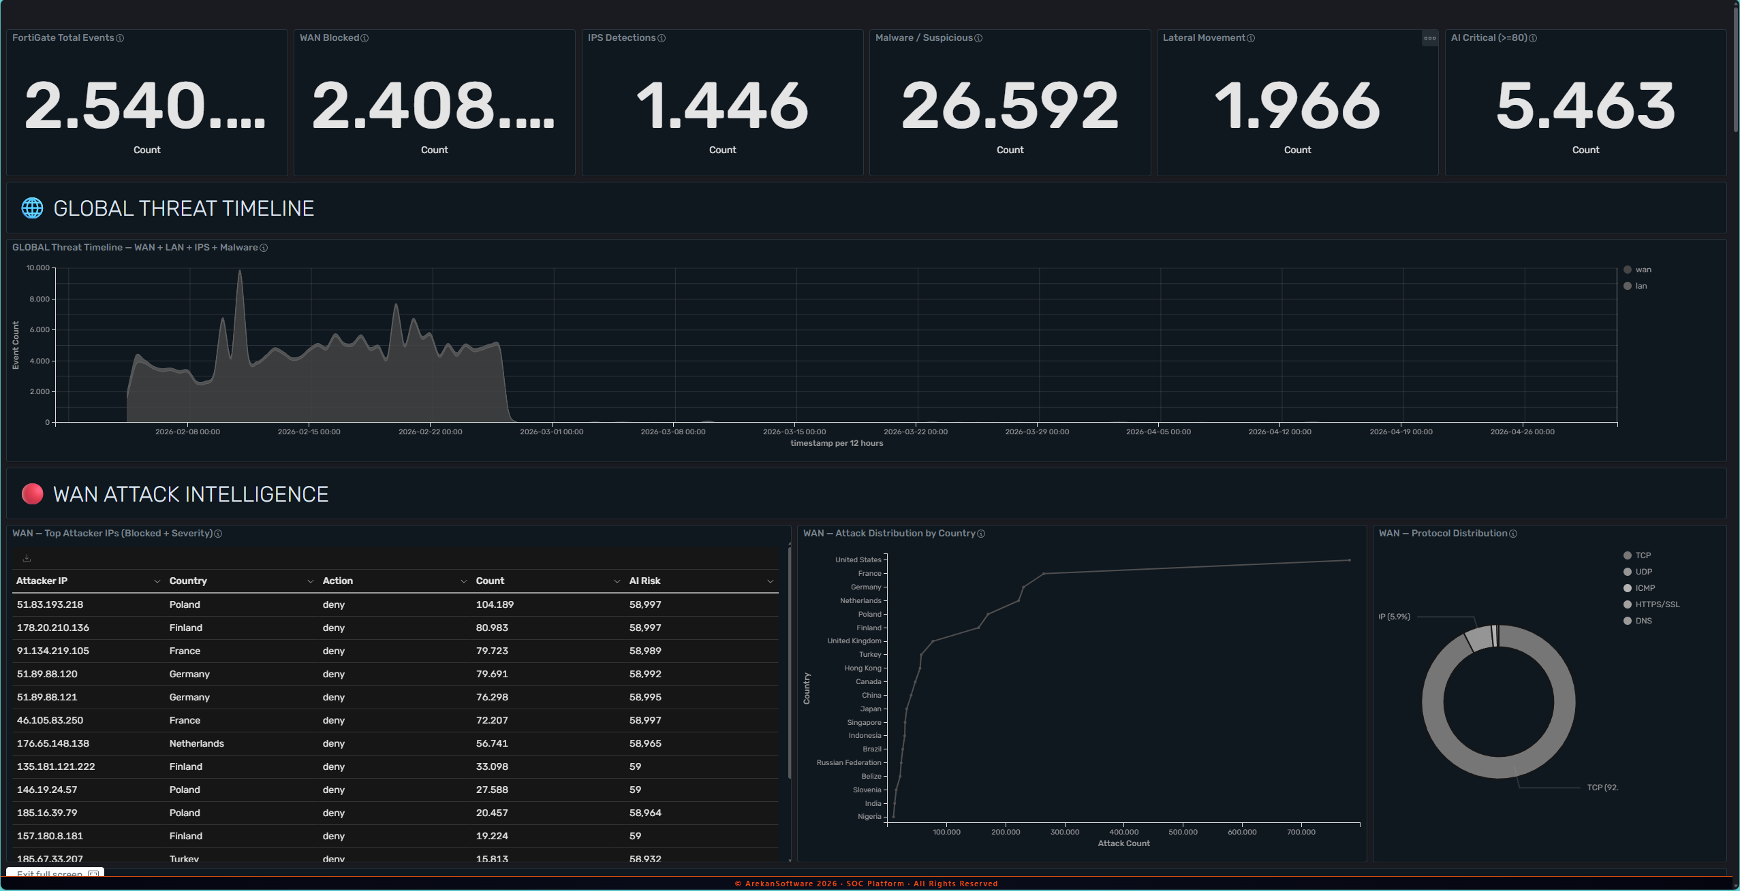Open the Count column menu chevron
The image size is (1740, 891).
617,581
